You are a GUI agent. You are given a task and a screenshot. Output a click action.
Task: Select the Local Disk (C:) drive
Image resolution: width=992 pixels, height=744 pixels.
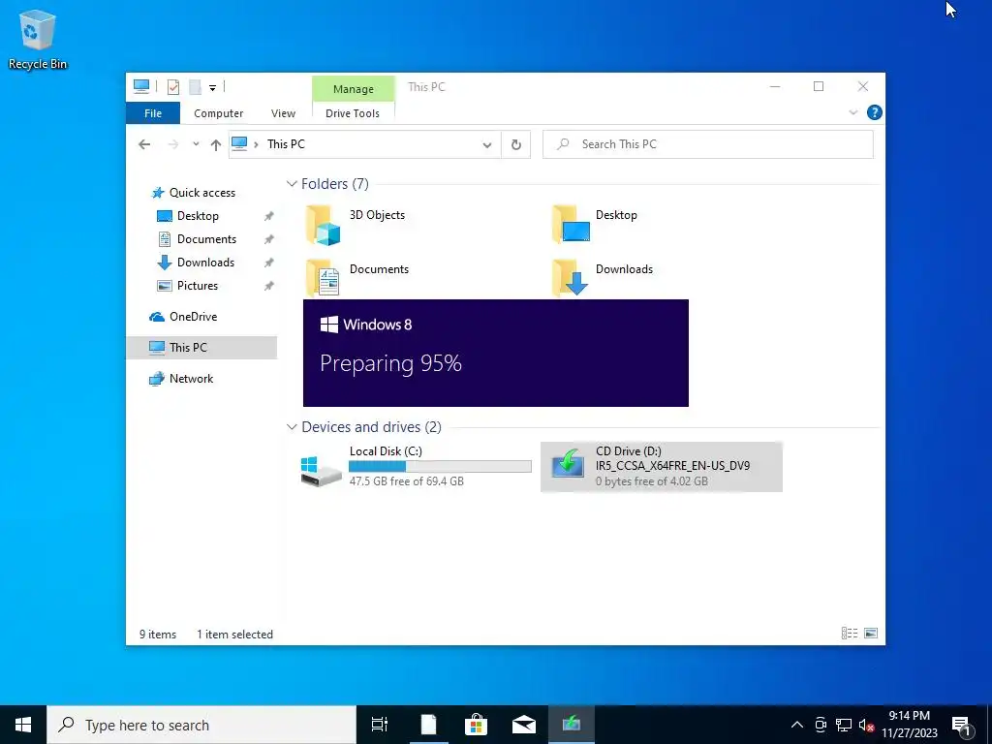[416, 467]
